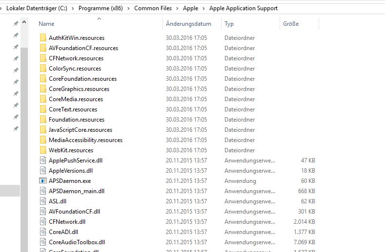Select the MediaAccessibility.resources folder icon

43,140
